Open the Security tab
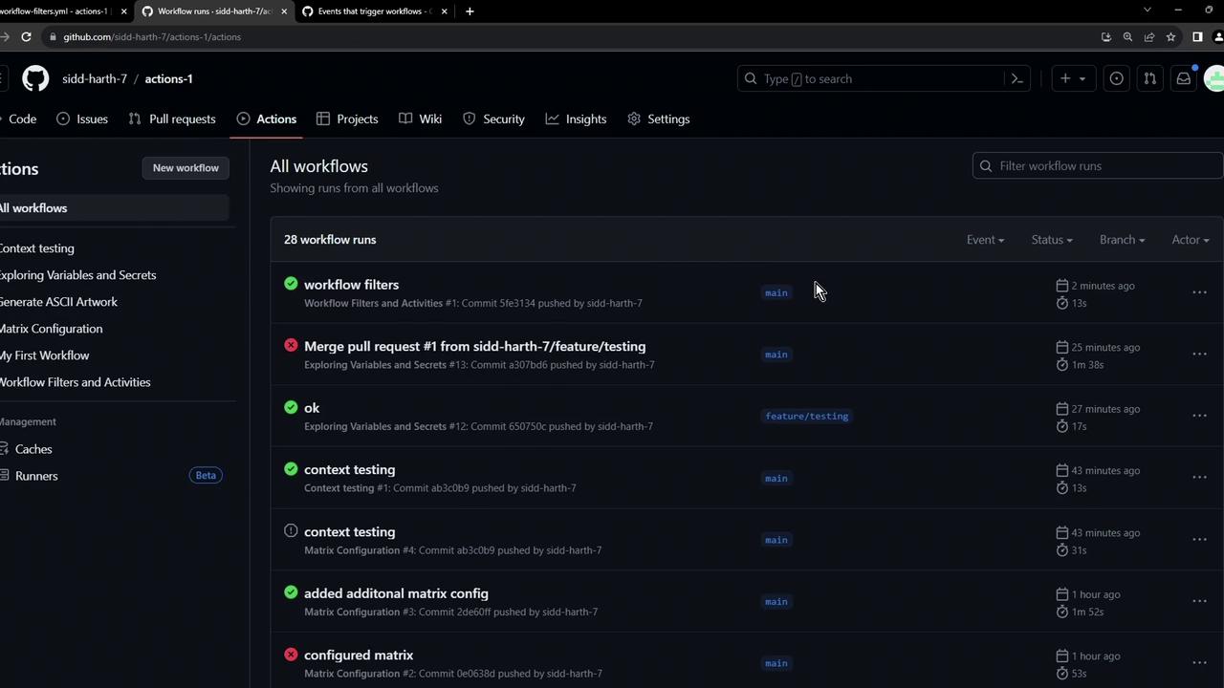The height and width of the screenshot is (688, 1224). (x=493, y=118)
